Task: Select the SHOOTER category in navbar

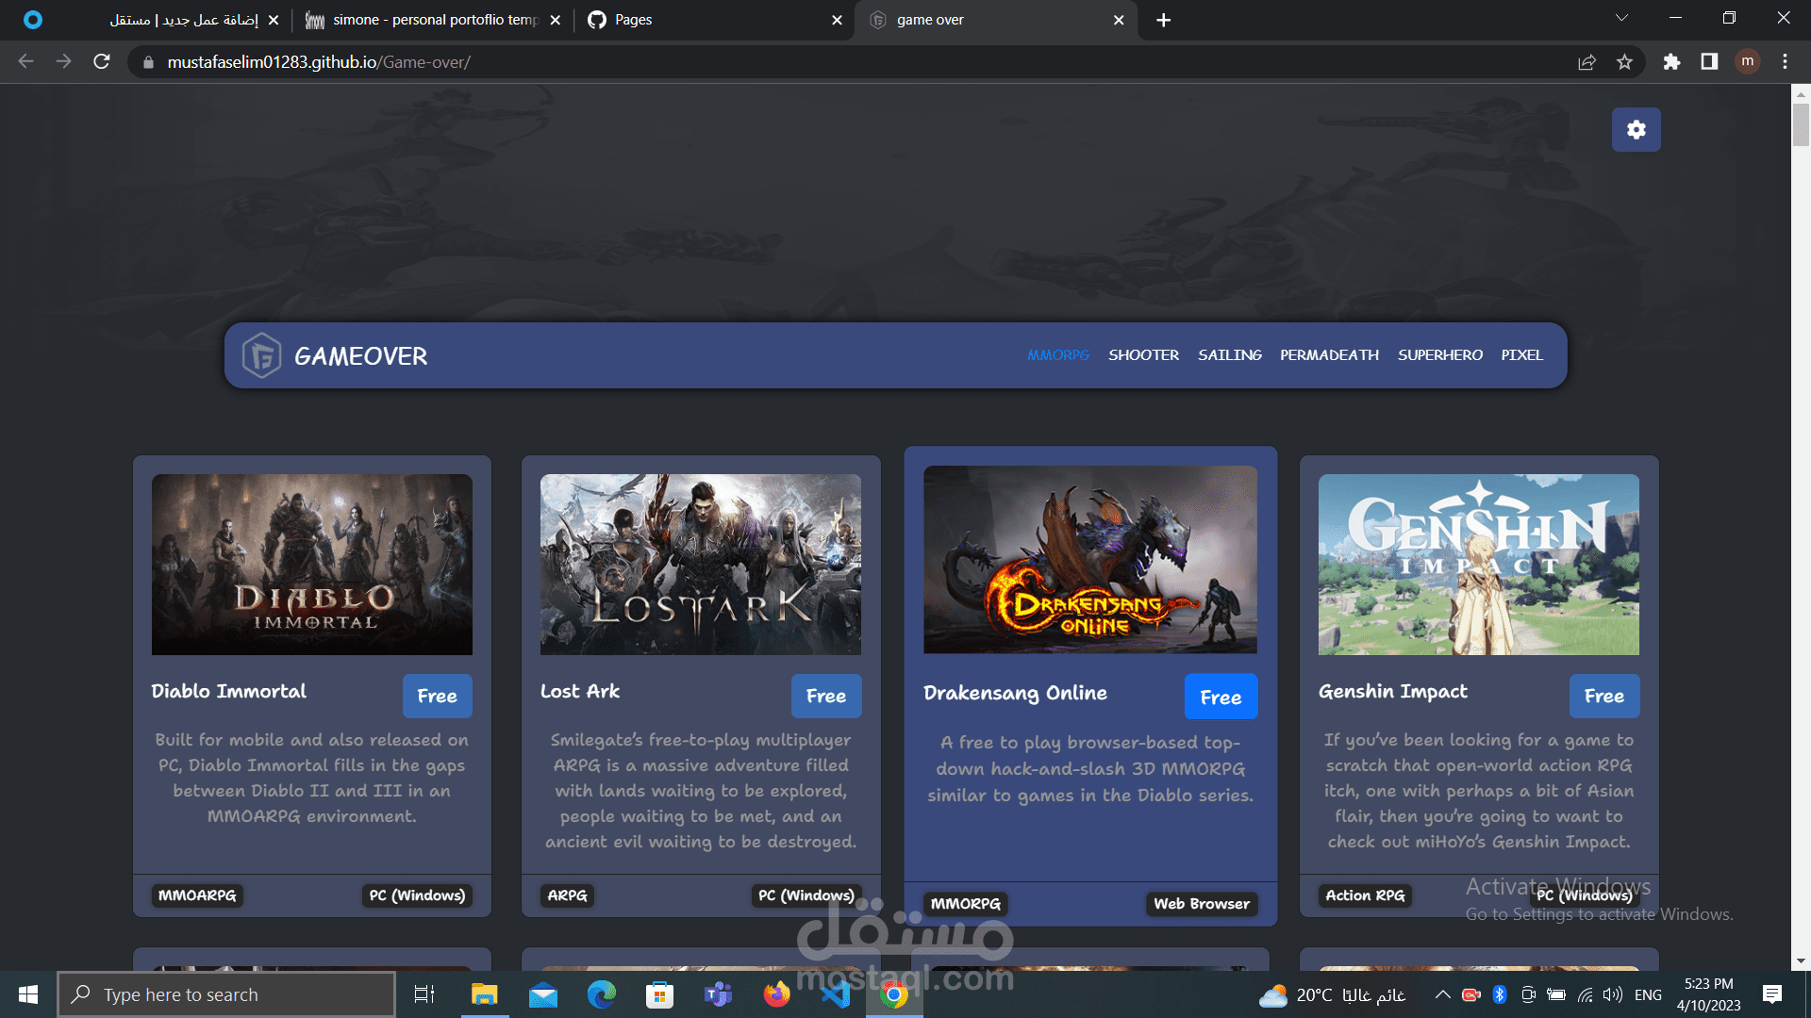Action: pyautogui.click(x=1143, y=355)
